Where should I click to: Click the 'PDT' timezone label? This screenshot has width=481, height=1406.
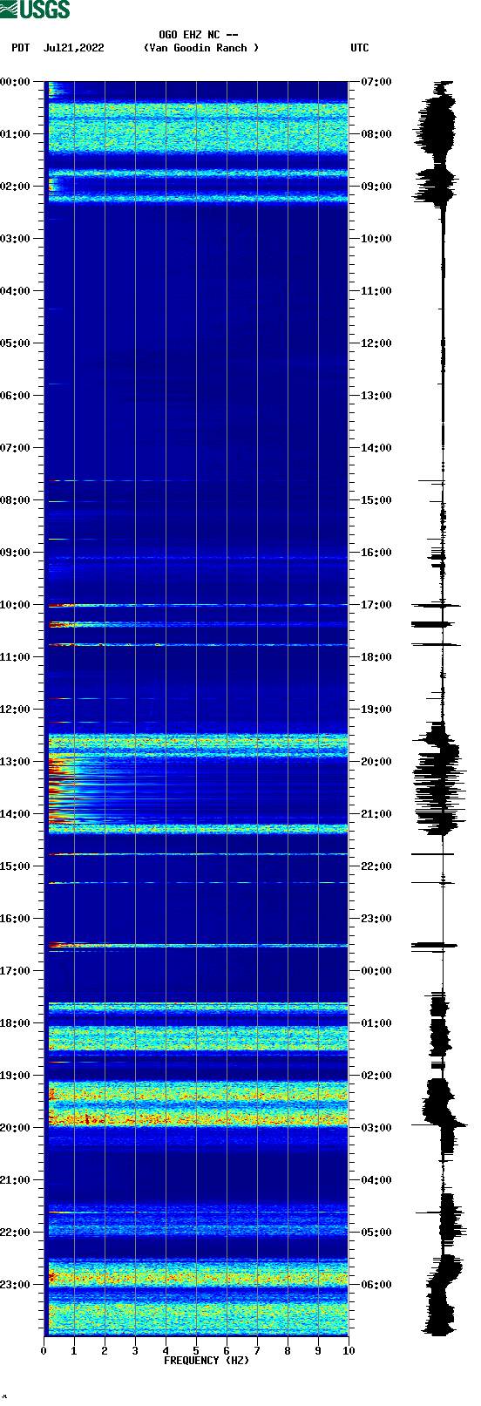pyautogui.click(x=21, y=48)
